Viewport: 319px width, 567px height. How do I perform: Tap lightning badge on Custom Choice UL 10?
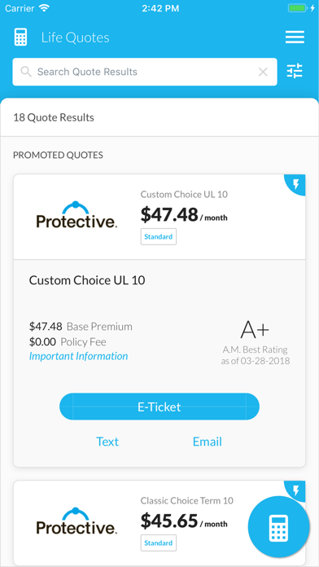[x=295, y=185]
